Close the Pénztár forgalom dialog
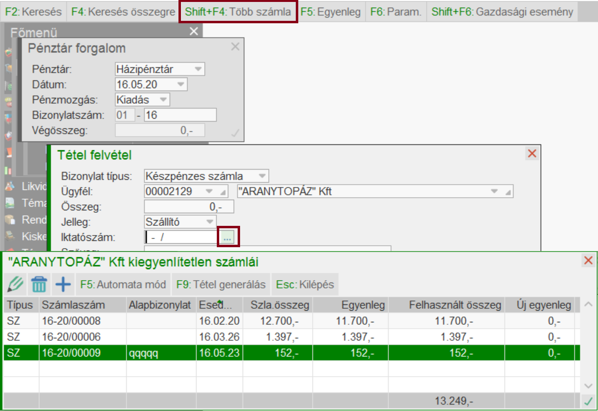598x411 pixels. (235, 47)
